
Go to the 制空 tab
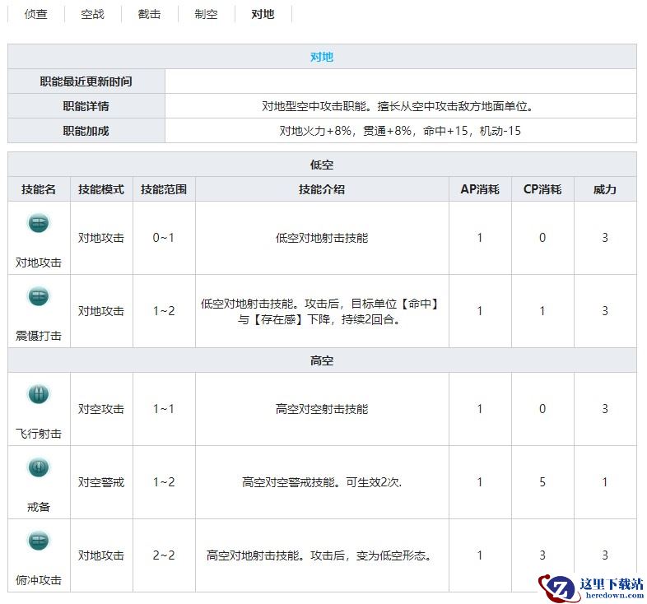tap(206, 14)
